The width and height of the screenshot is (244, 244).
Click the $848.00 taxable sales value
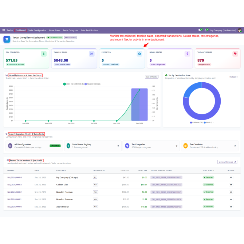coord(61,60)
